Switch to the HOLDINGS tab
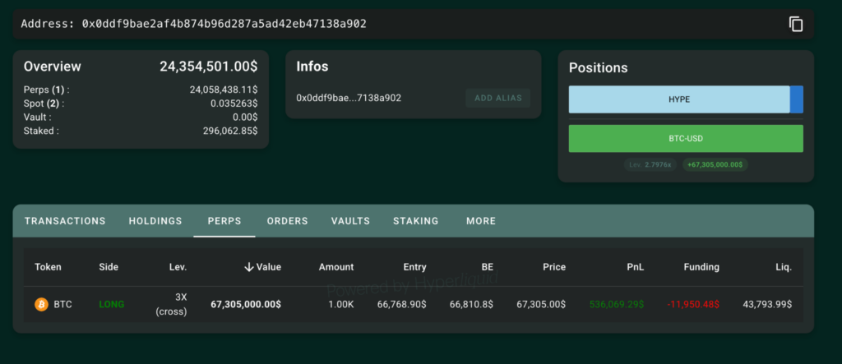Viewport: 842px width, 364px height. pos(155,221)
